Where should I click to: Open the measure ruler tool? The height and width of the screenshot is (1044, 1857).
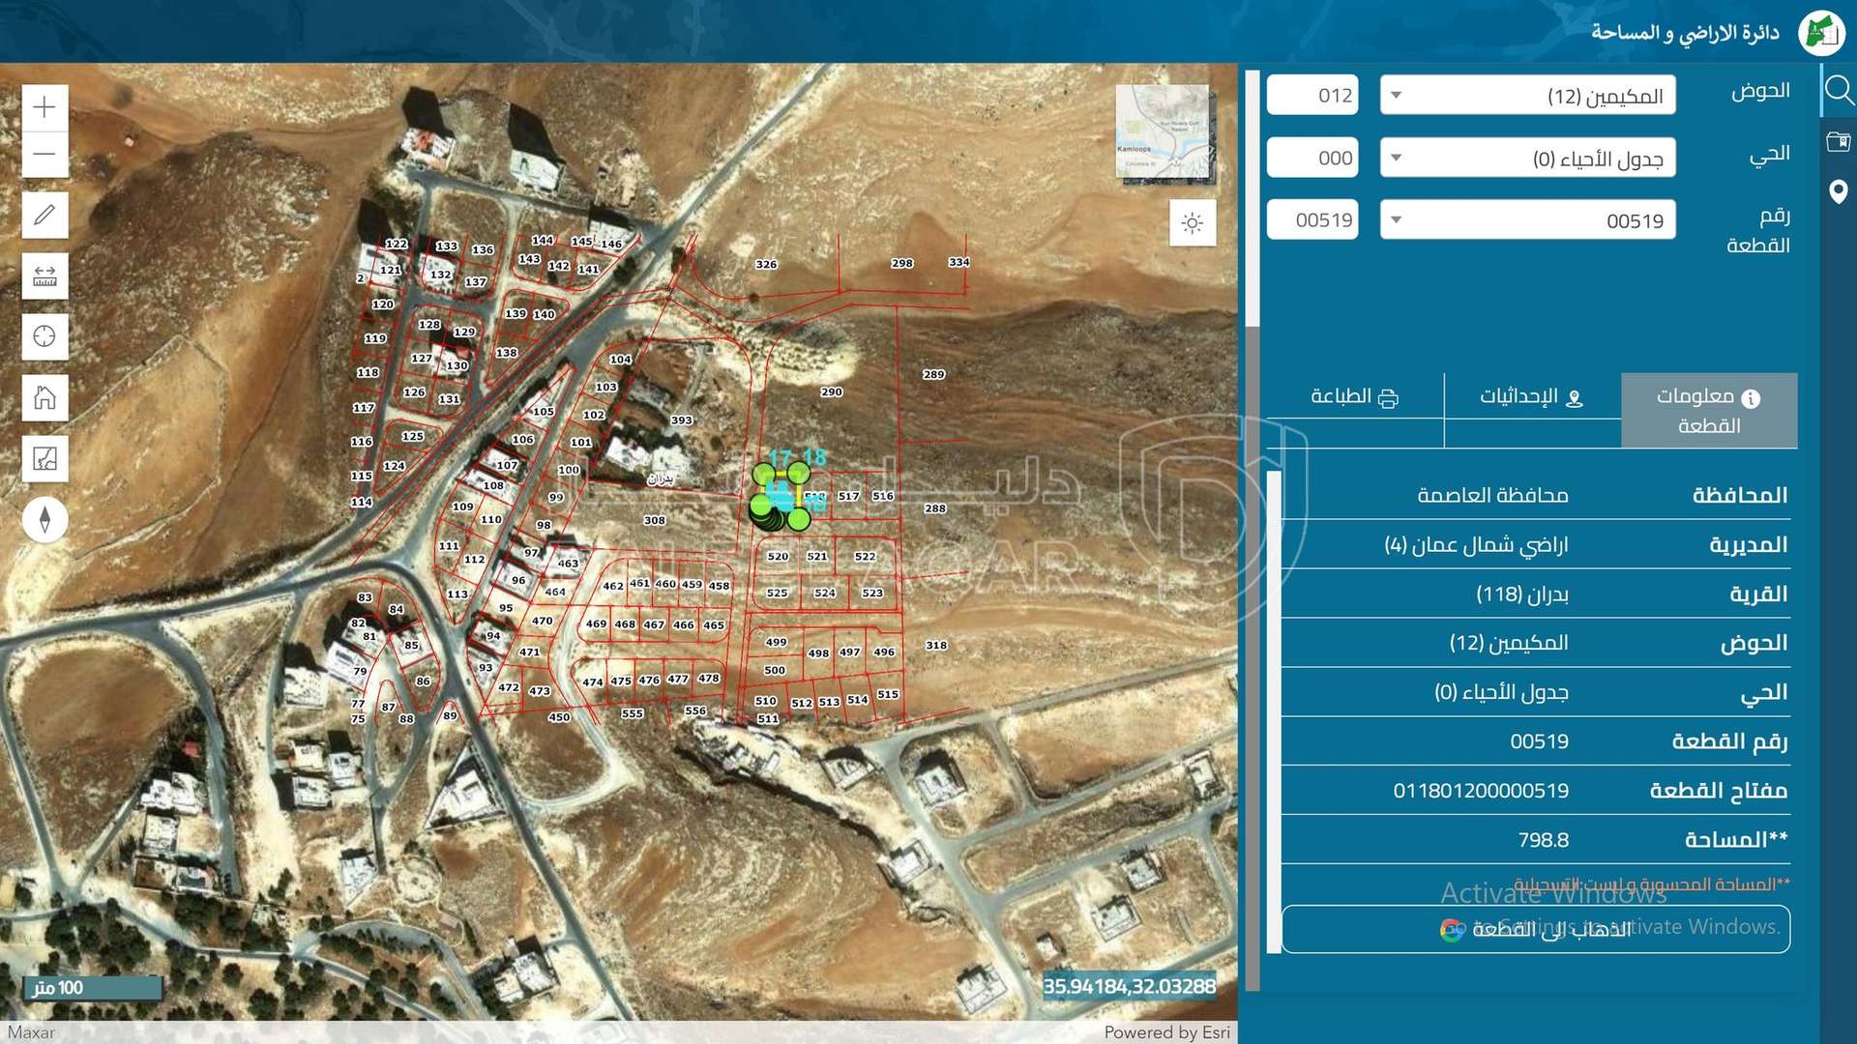tap(44, 276)
